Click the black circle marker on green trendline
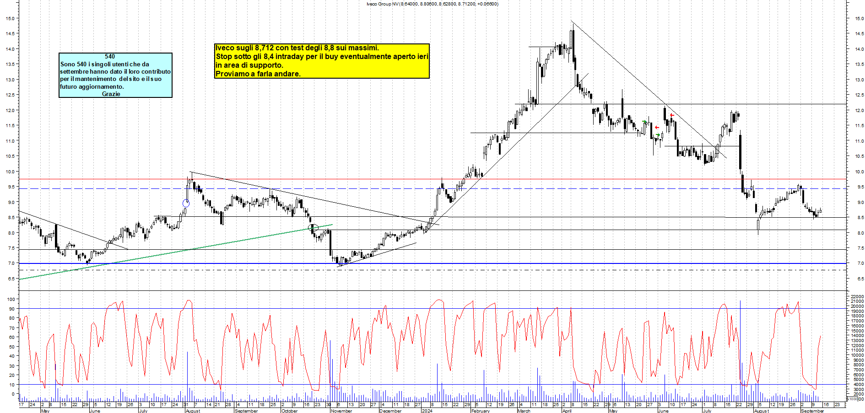This screenshot has height=413, width=865. (x=313, y=227)
